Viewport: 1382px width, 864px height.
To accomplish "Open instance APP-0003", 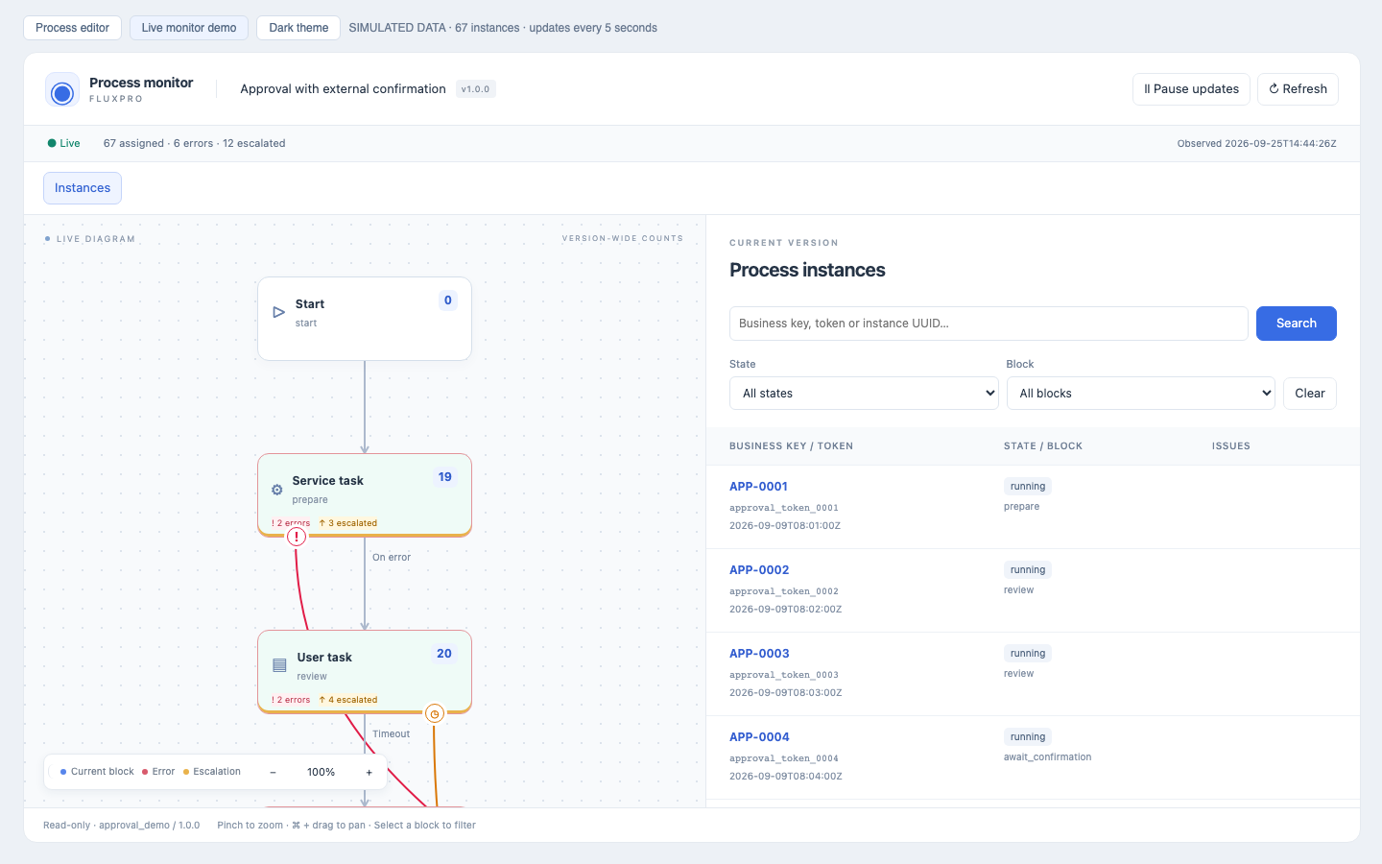I will 759,654.
